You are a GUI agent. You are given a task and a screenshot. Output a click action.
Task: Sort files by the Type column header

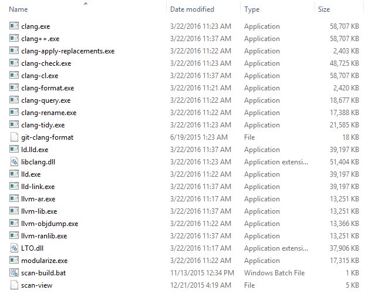(x=252, y=9)
